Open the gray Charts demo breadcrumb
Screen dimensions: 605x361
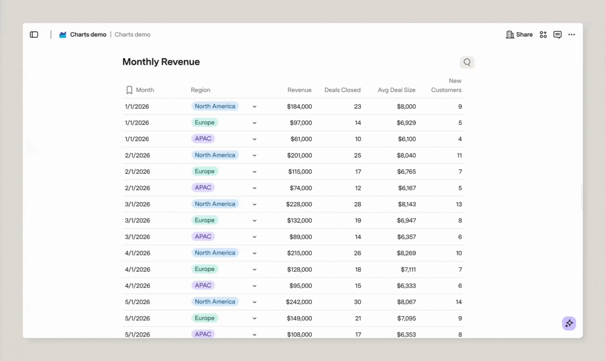[x=132, y=34]
